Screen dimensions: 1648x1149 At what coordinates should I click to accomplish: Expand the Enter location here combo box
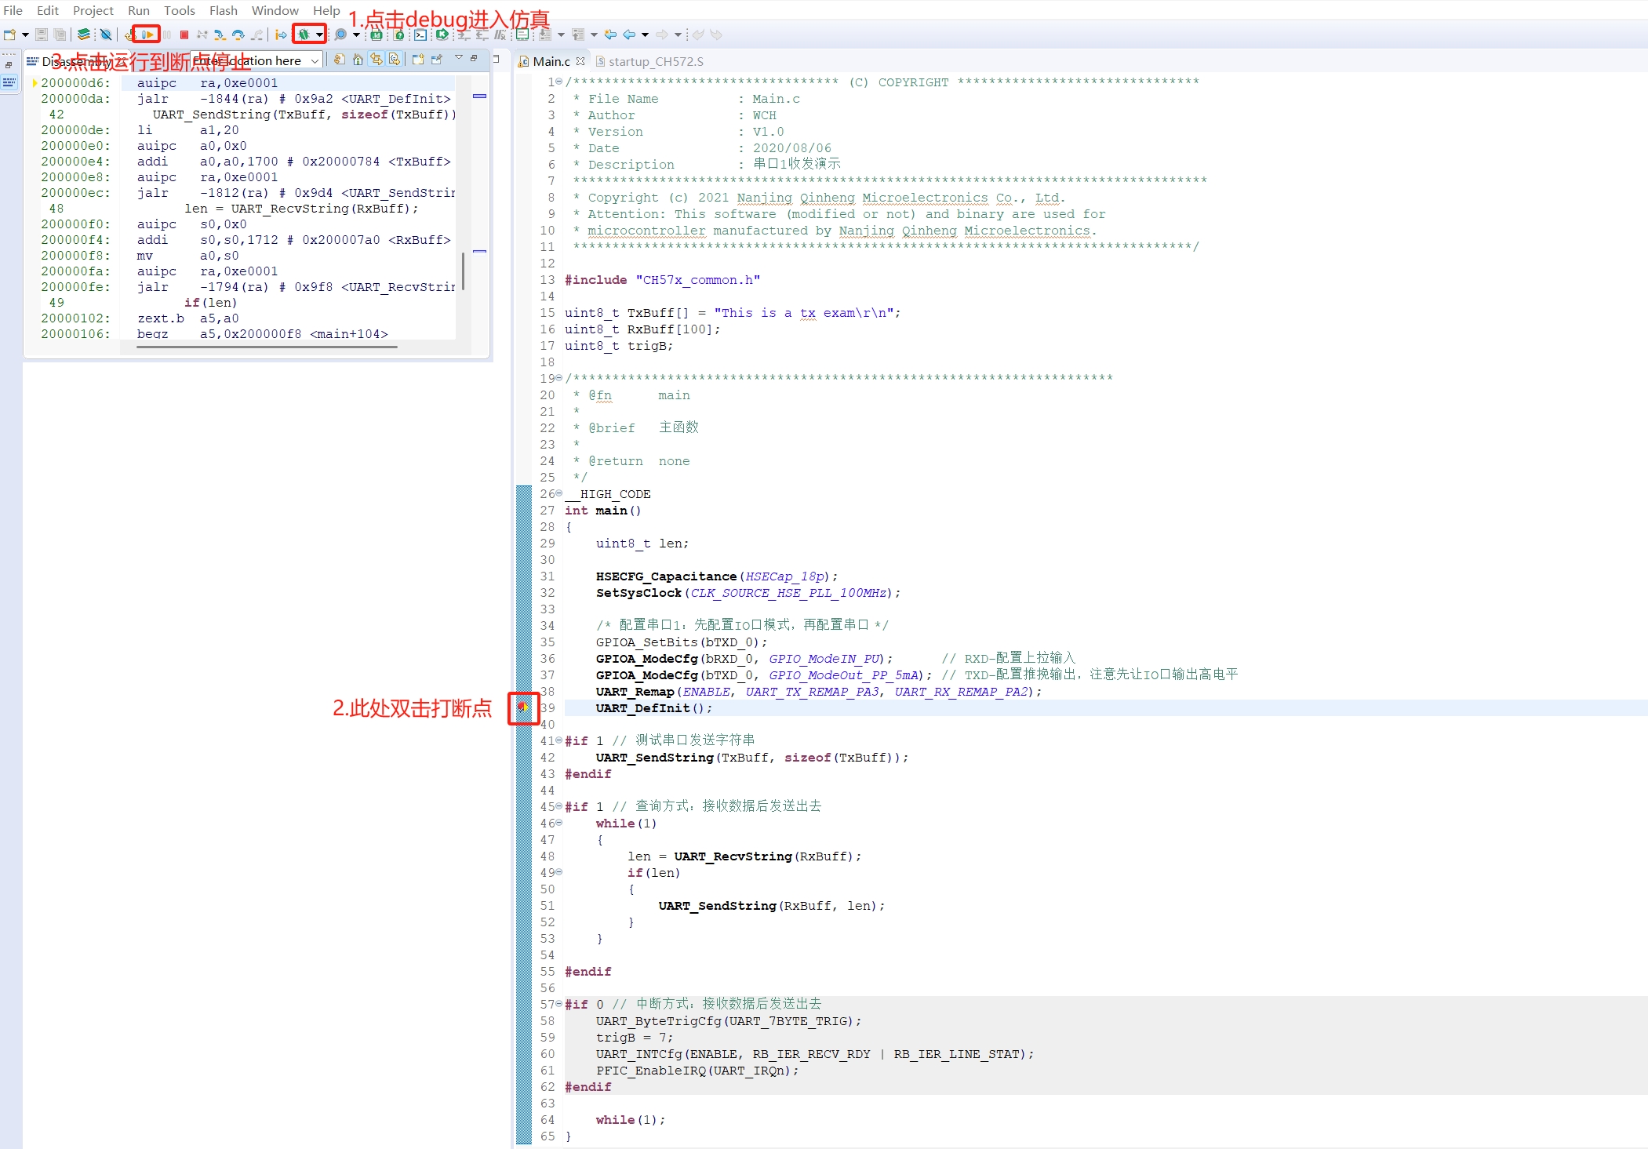coord(315,60)
